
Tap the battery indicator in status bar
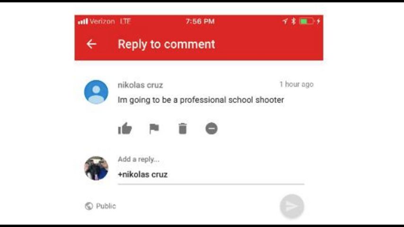click(x=307, y=21)
